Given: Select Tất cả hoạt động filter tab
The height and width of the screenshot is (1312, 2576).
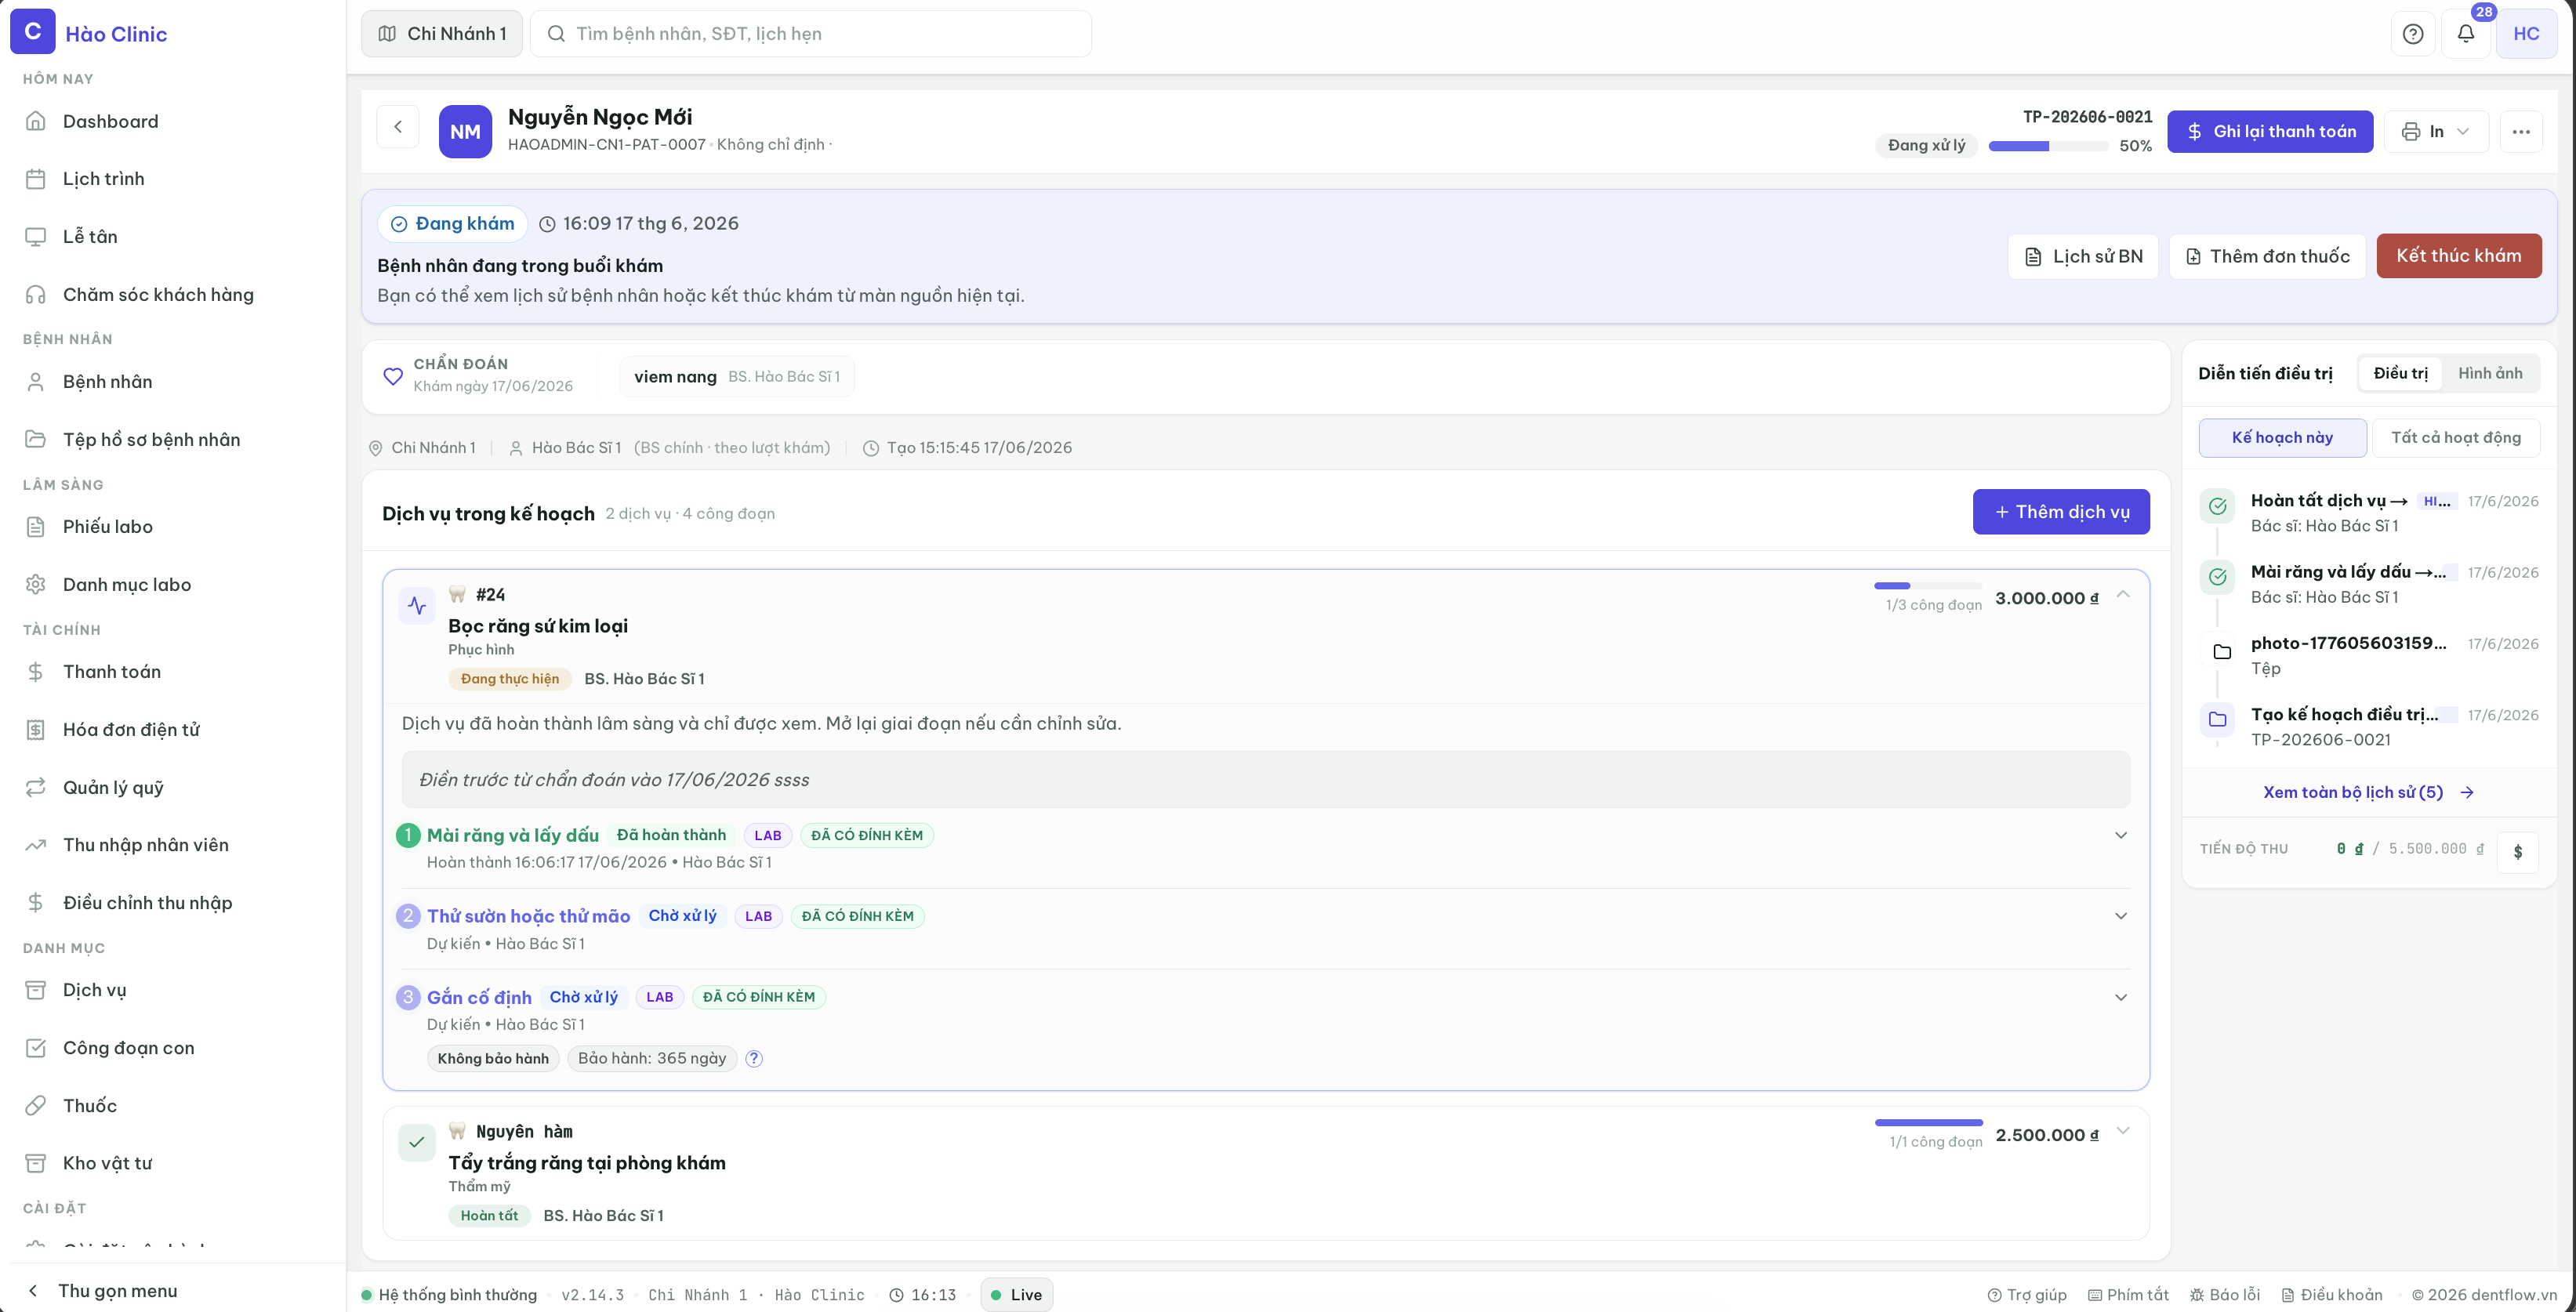Looking at the screenshot, I should click(2455, 438).
